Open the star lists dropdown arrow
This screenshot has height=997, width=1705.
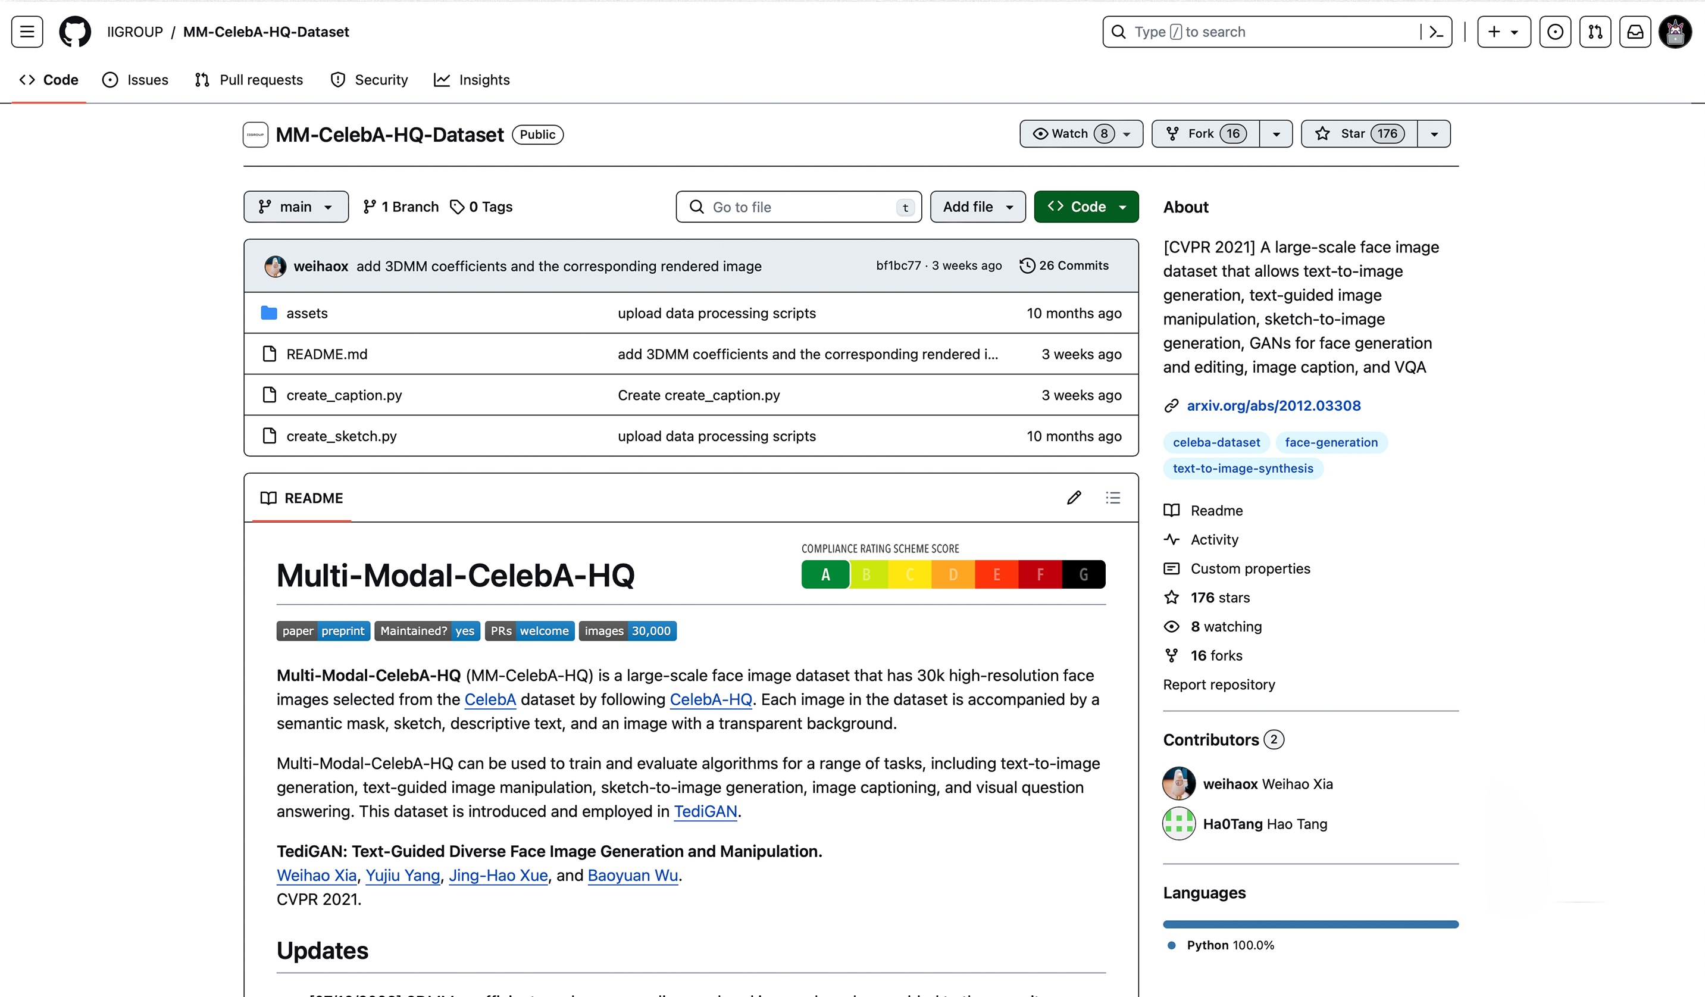click(1434, 134)
